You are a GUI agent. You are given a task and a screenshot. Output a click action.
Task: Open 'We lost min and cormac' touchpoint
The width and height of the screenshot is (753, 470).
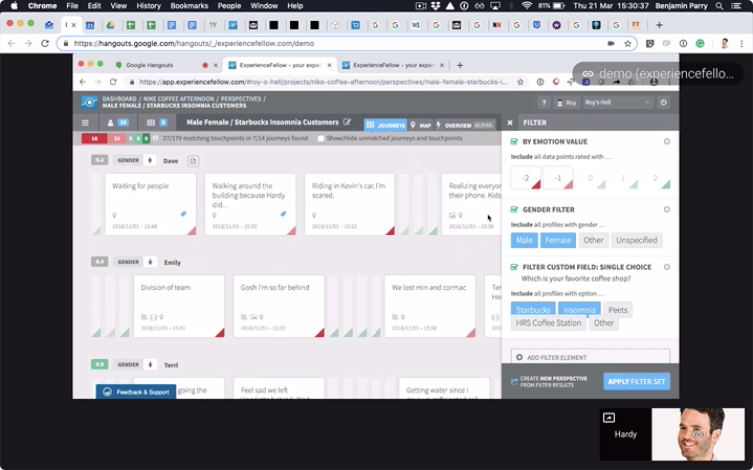[430, 306]
